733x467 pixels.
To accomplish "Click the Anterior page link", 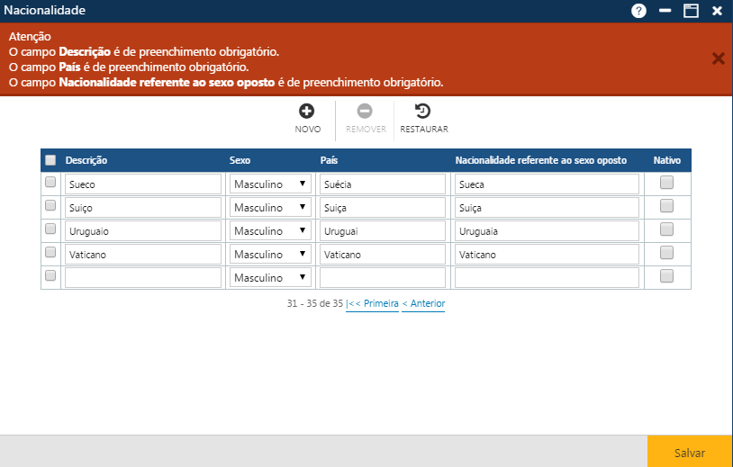I will tap(423, 304).
